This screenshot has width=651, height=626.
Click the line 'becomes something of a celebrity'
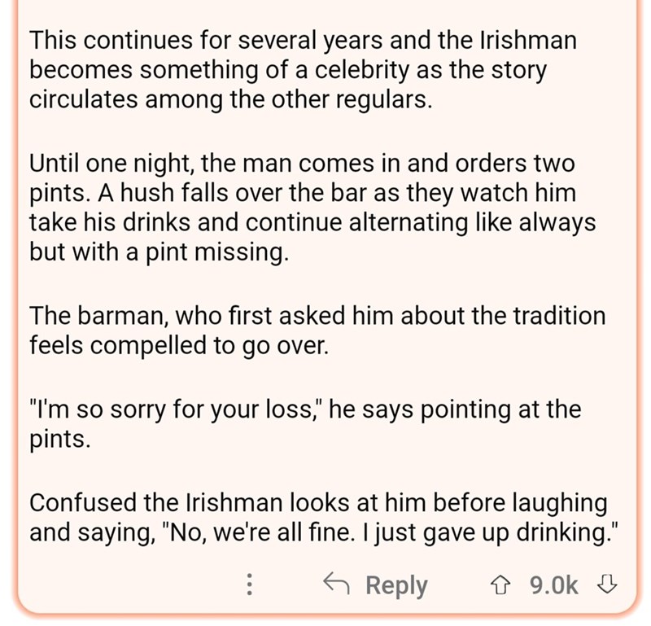[288, 70]
